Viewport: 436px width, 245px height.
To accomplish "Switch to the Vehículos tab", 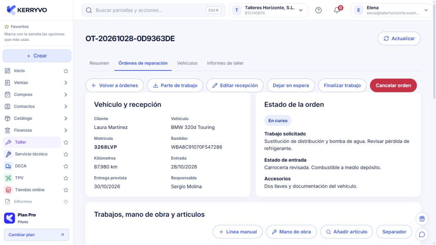I will pos(187,63).
